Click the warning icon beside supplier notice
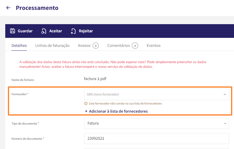Image resolution: width=234 pixels, height=149 pixels. tap(86, 104)
